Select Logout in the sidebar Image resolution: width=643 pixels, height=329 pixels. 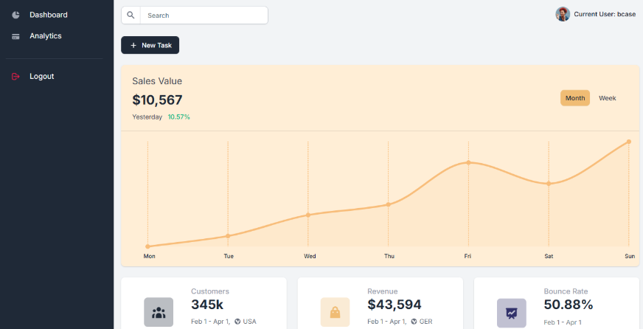coord(42,77)
